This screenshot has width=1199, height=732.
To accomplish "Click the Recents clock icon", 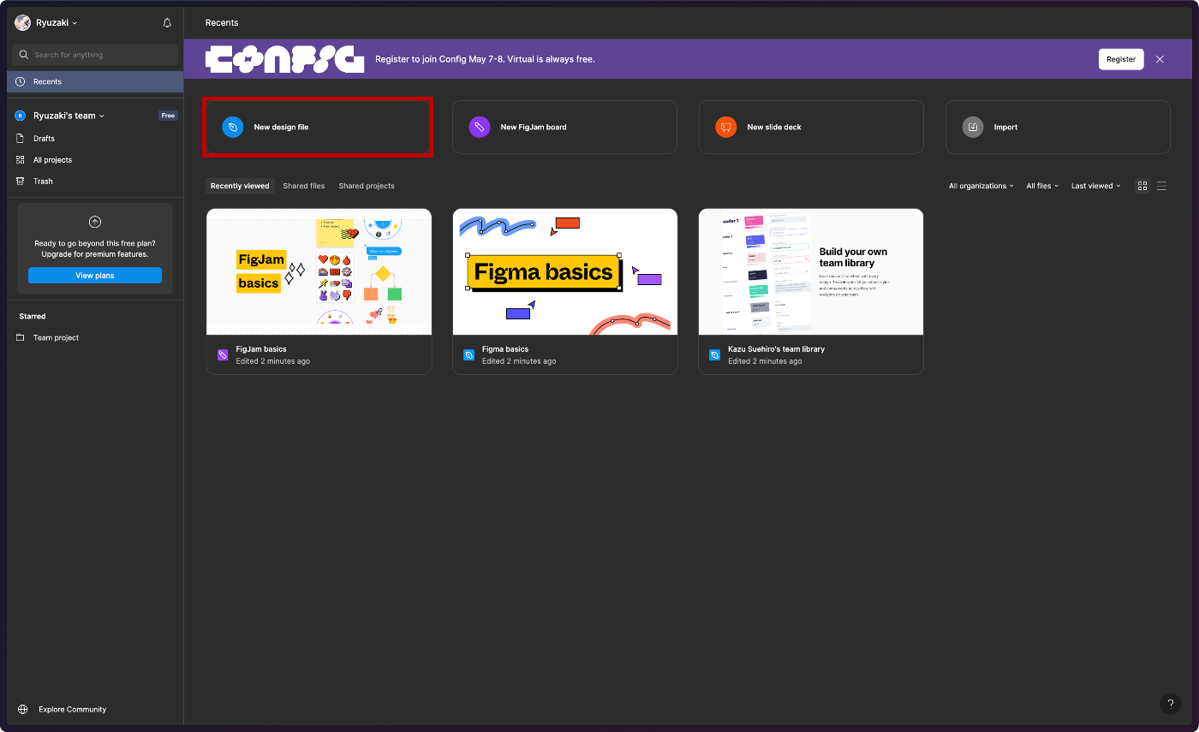I will click(21, 81).
